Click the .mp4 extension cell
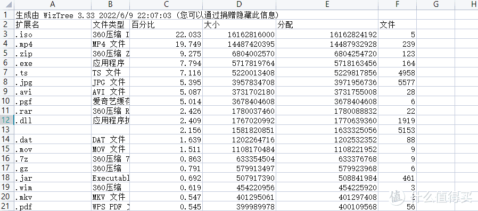Viewport: 478px width, 211px height. (53, 44)
